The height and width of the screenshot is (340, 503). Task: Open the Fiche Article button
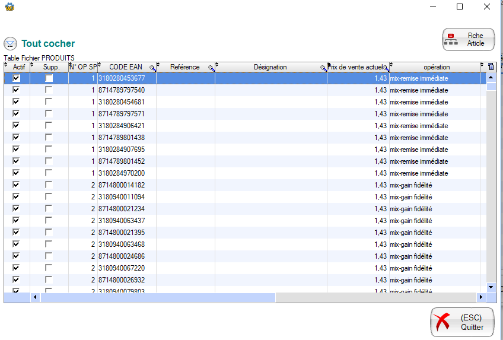coord(468,40)
